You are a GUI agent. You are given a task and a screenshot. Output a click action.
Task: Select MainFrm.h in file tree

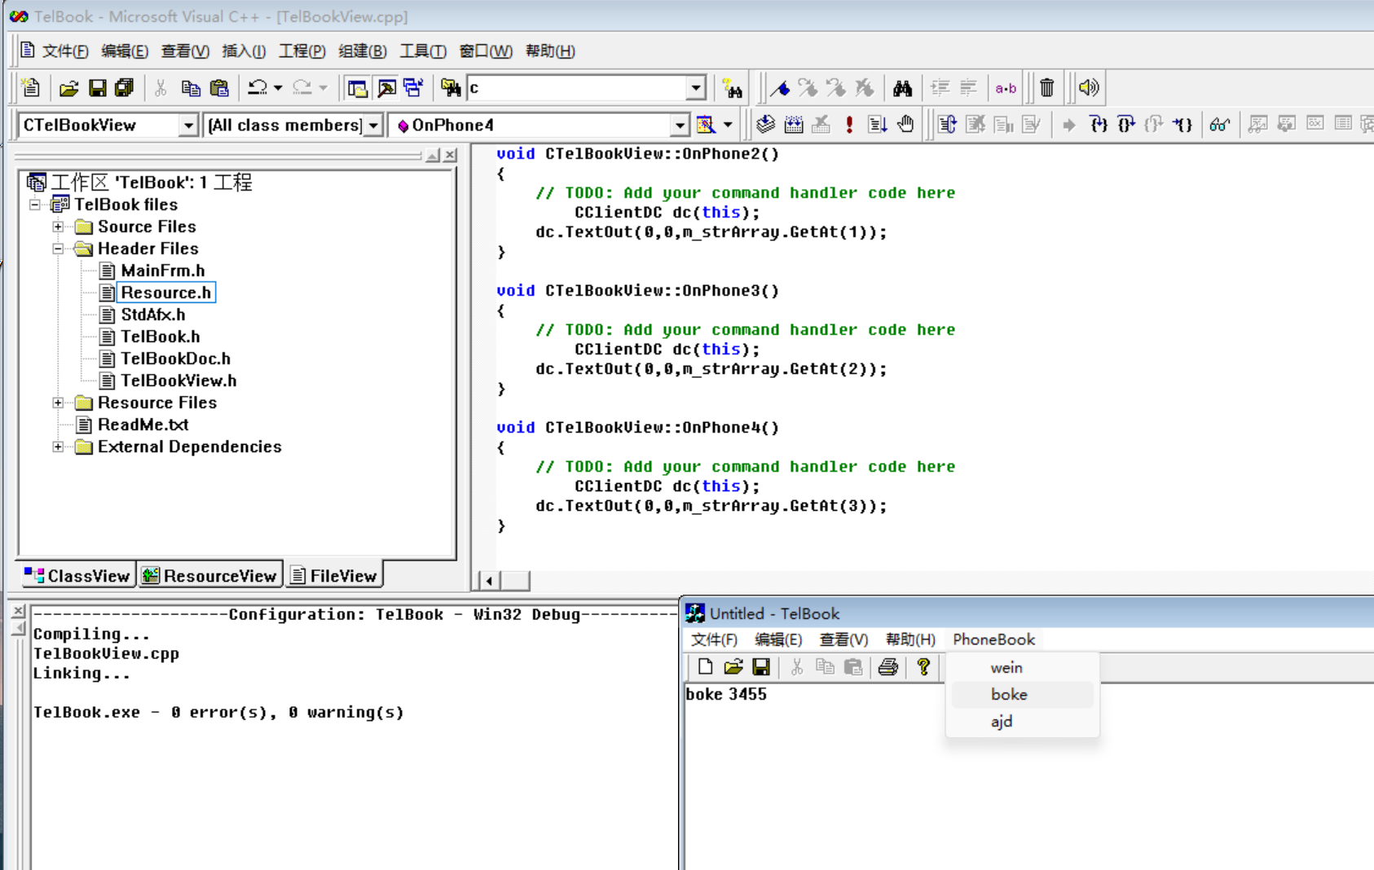[x=162, y=270]
